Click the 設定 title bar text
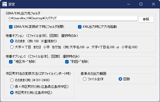Screen dimensions: 160x102 [12, 4]
